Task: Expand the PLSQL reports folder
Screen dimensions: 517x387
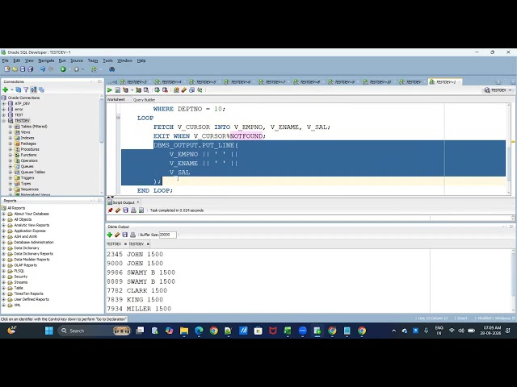Action: (x=4, y=271)
